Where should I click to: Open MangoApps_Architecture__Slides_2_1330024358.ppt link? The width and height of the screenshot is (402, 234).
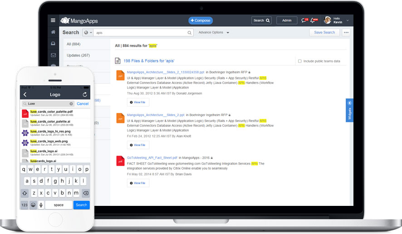pos(165,72)
